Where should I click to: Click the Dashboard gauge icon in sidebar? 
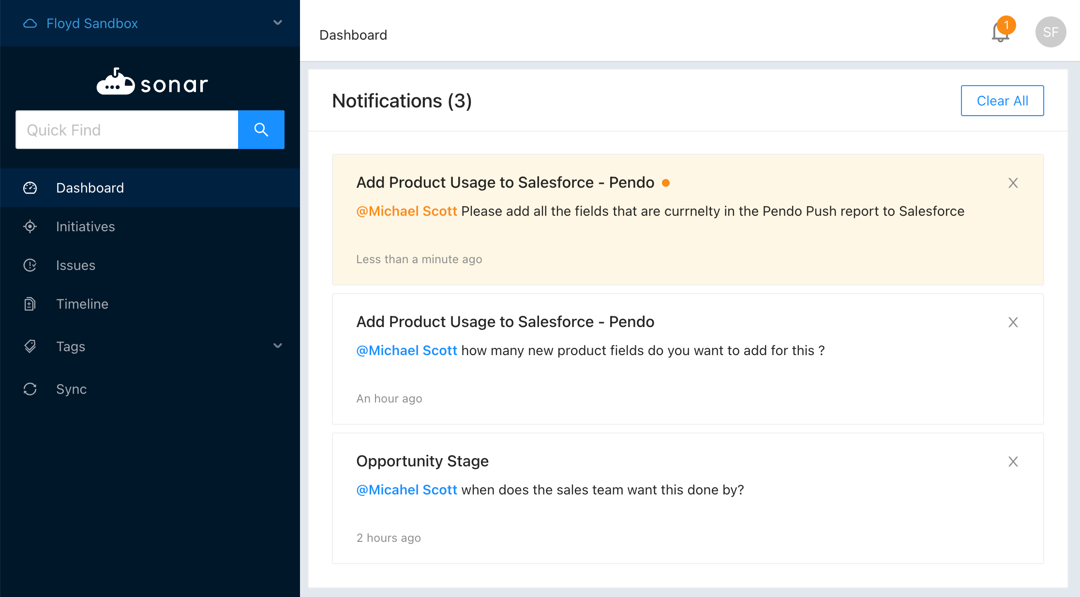[x=30, y=188]
